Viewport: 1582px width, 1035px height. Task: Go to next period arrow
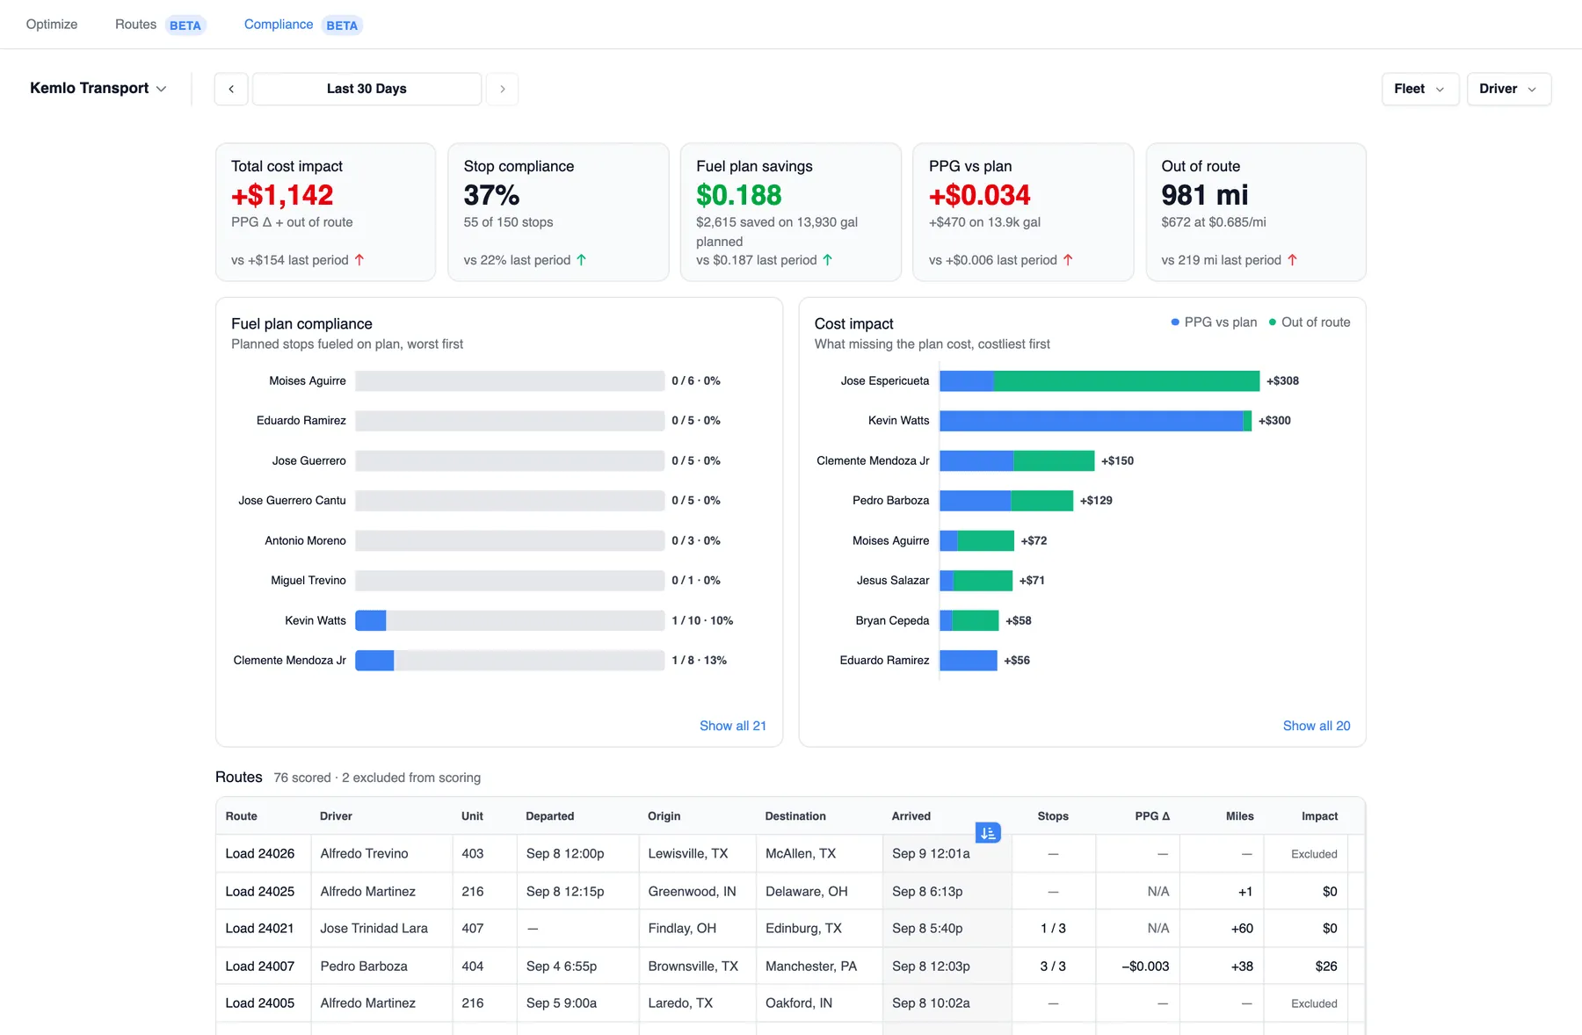pos(503,89)
